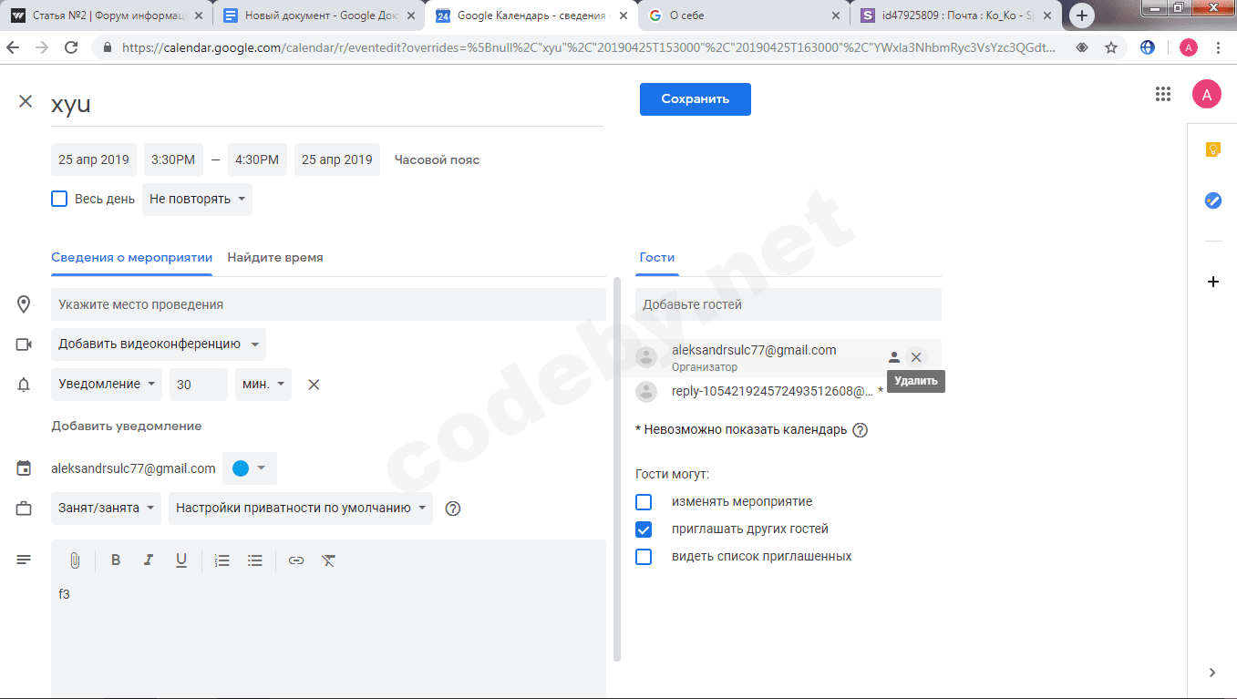Image resolution: width=1237 pixels, height=699 pixels.
Task: Open the repeat options dropdown
Action: pos(197,199)
